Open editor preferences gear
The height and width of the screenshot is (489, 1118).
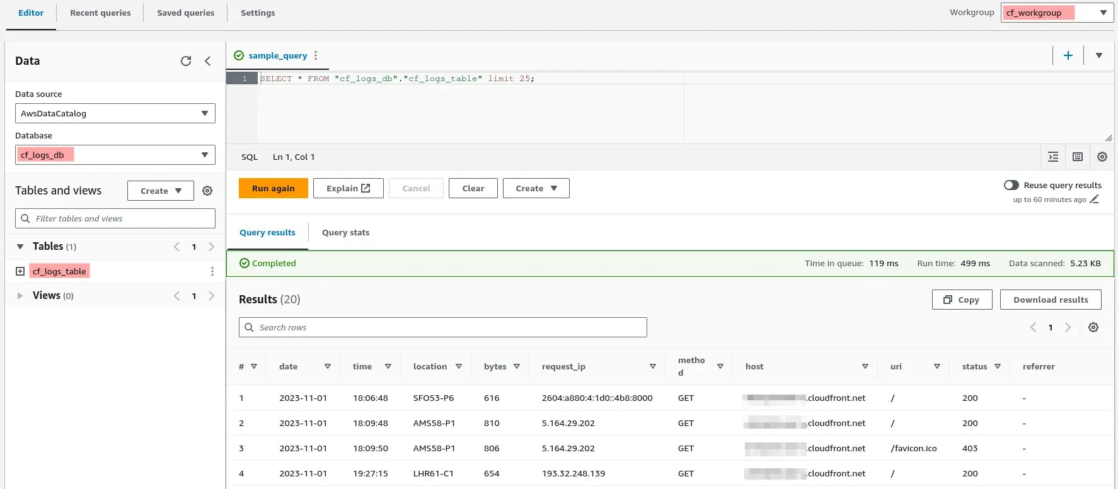pyautogui.click(x=1102, y=157)
